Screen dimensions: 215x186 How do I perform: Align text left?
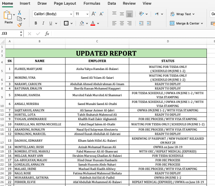pyautogui.click(x=114, y=23)
